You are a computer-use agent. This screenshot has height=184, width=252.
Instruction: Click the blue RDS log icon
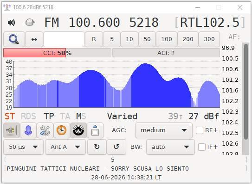28,130
